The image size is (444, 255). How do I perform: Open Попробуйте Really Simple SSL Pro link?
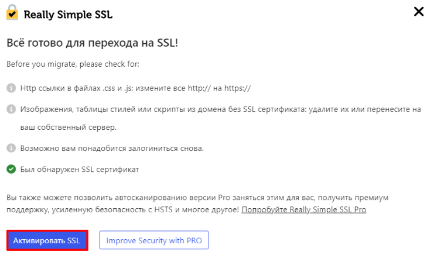(303, 209)
